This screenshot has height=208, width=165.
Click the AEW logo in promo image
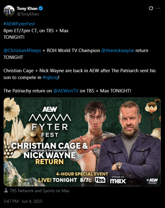pyautogui.click(x=50, y=109)
